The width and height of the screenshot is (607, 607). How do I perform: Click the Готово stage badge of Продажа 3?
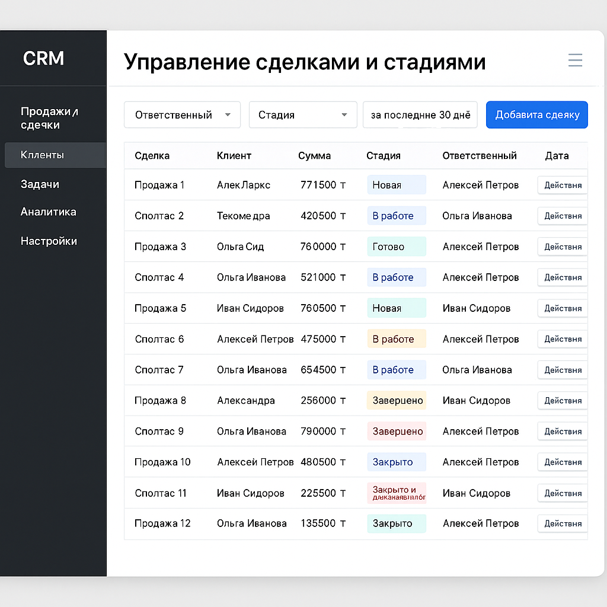click(x=397, y=247)
